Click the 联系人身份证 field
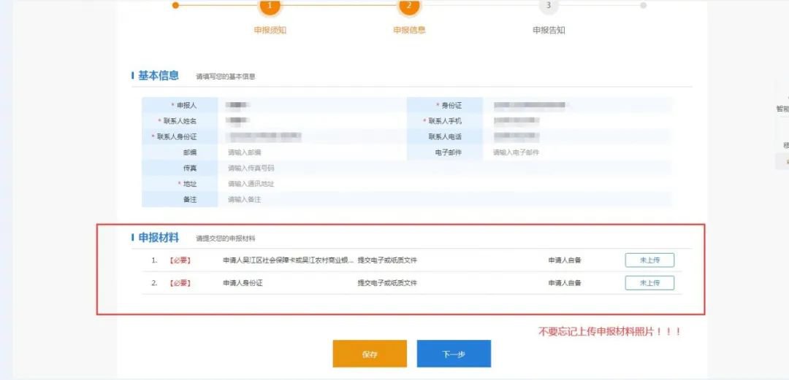The width and height of the screenshot is (789, 380). (x=312, y=136)
